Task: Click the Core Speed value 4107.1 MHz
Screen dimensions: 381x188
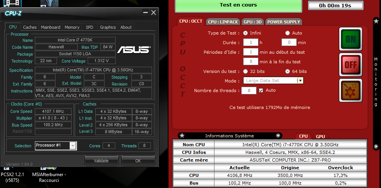Action: click(x=53, y=111)
